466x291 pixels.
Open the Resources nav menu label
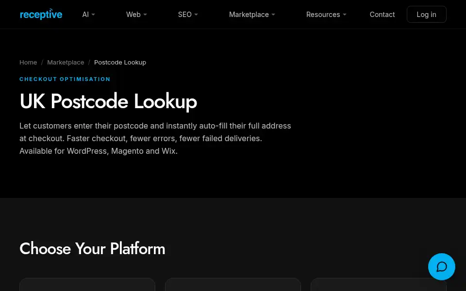[x=323, y=15]
